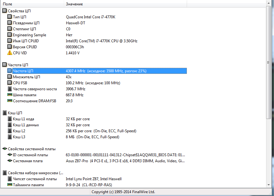Select the Свойства ЦП group label
The height and width of the screenshot is (196, 274).
pos(19,11)
